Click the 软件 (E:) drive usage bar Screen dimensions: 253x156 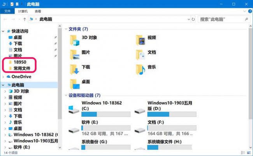(106, 128)
